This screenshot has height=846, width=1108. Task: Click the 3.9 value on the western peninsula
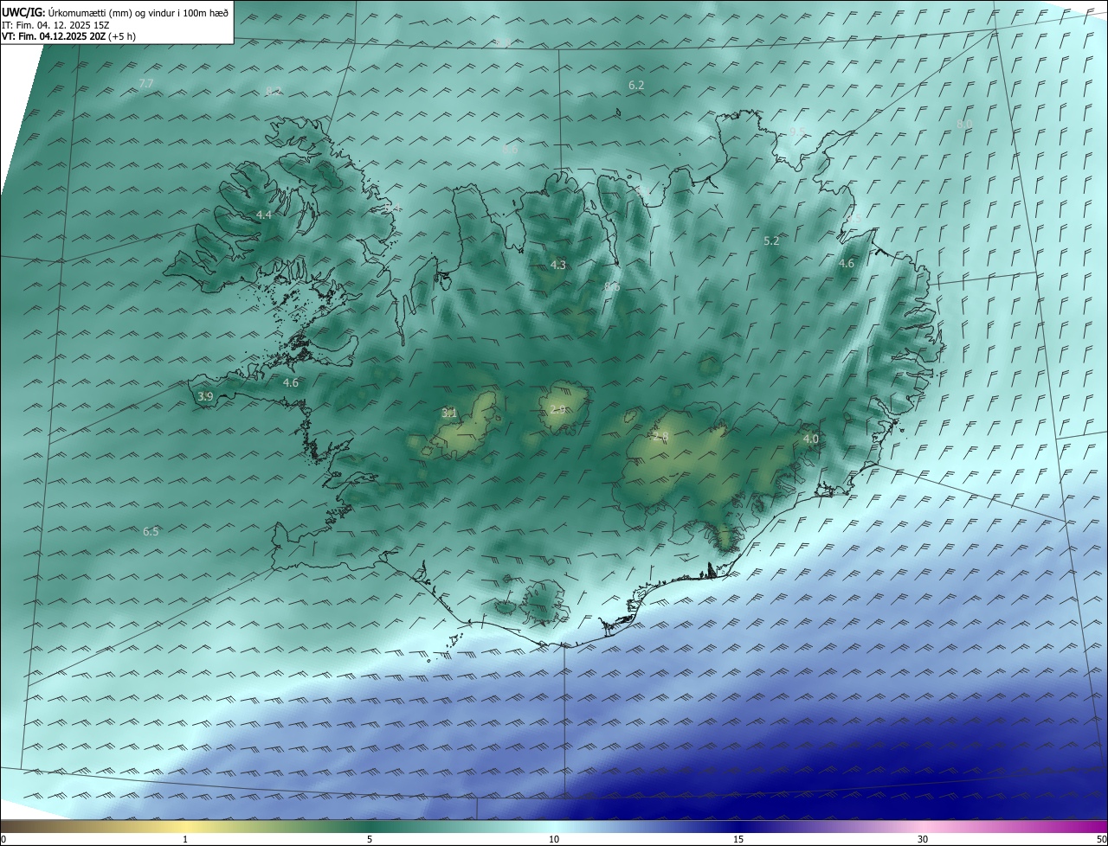[x=205, y=397]
